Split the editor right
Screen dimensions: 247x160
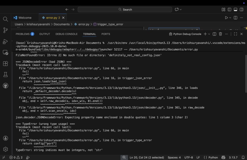235,18
